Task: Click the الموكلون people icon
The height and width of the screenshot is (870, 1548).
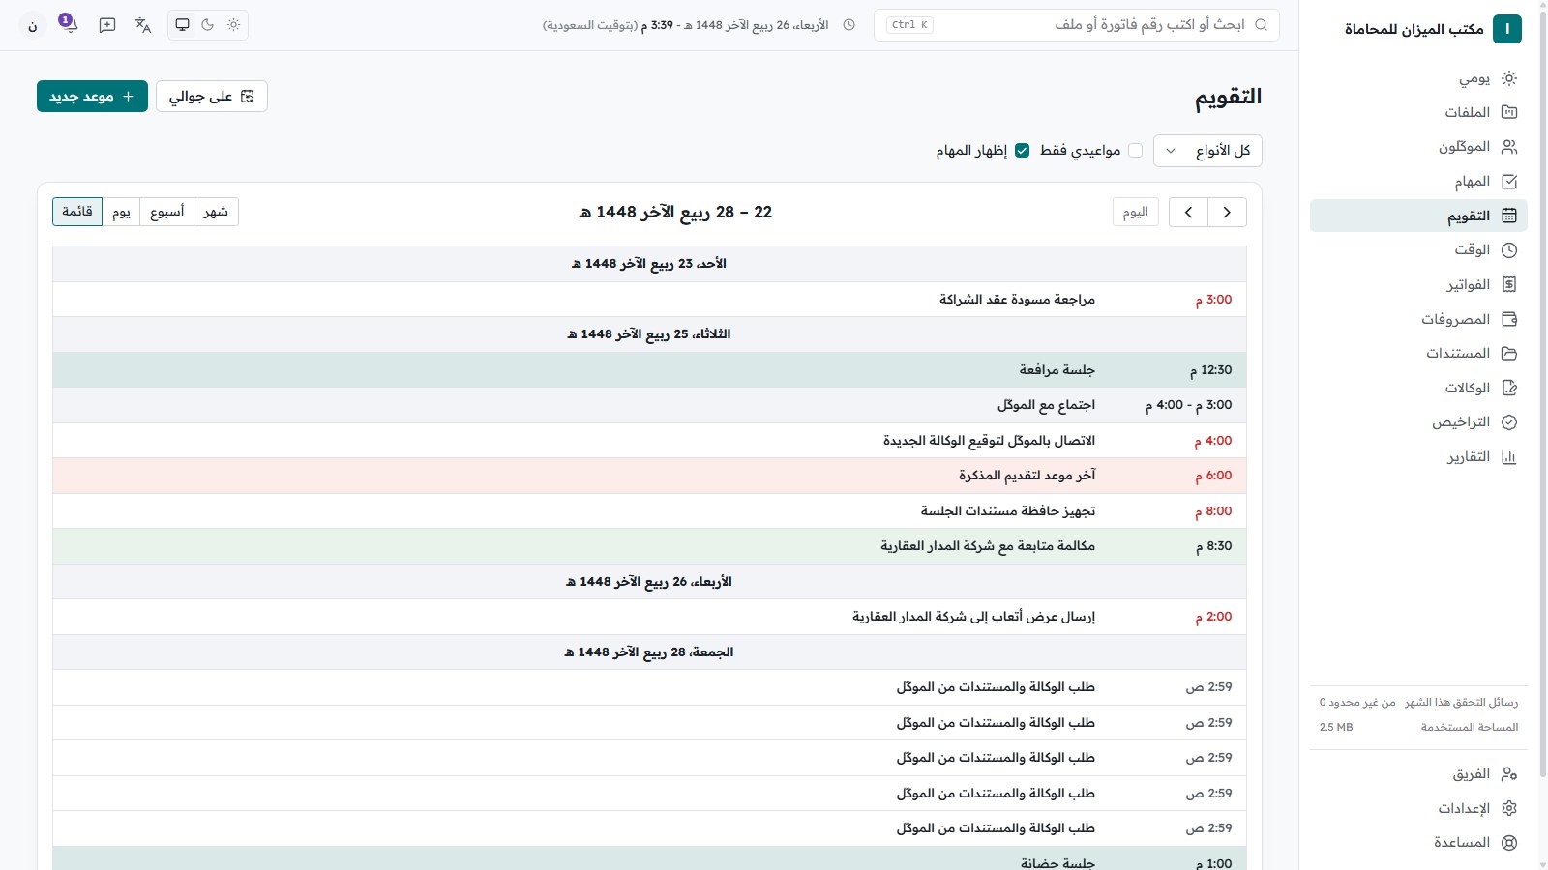Action: [1509, 147]
